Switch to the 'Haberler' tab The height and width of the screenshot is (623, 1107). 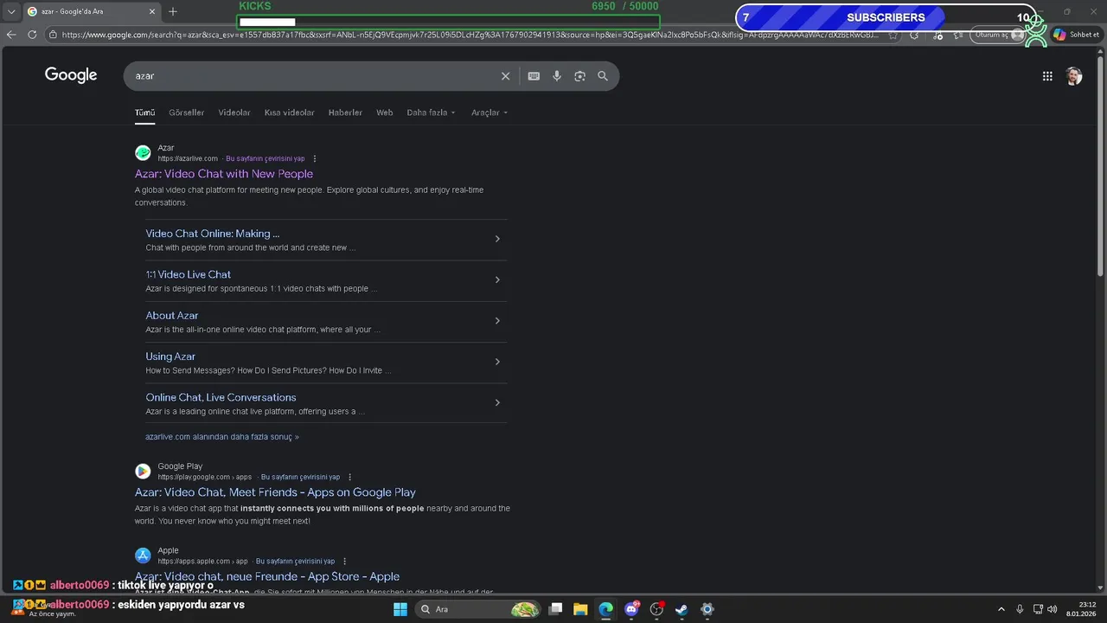coord(345,112)
